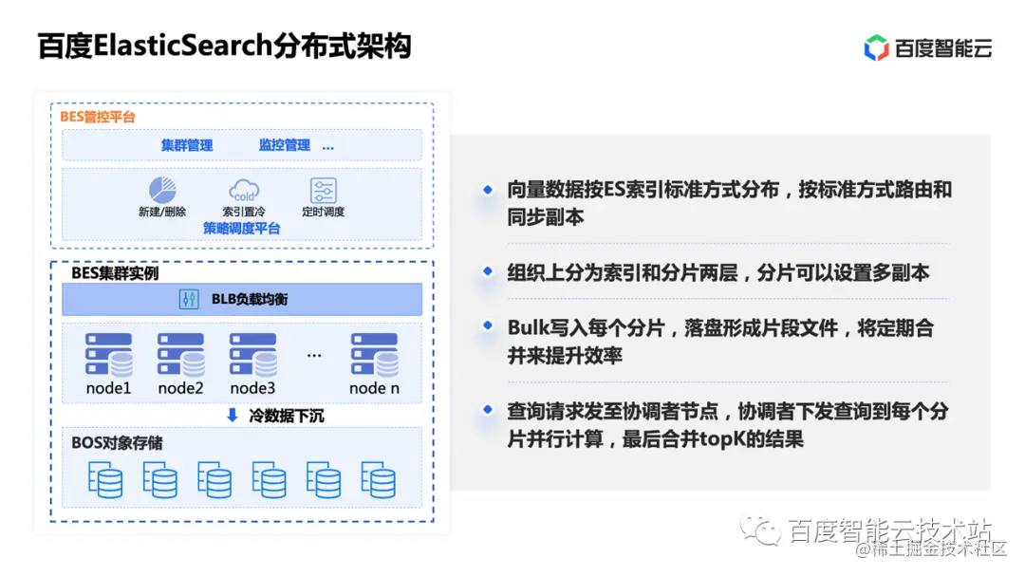Toggle the node2 server instance
1025x576 pixels.
179,356
